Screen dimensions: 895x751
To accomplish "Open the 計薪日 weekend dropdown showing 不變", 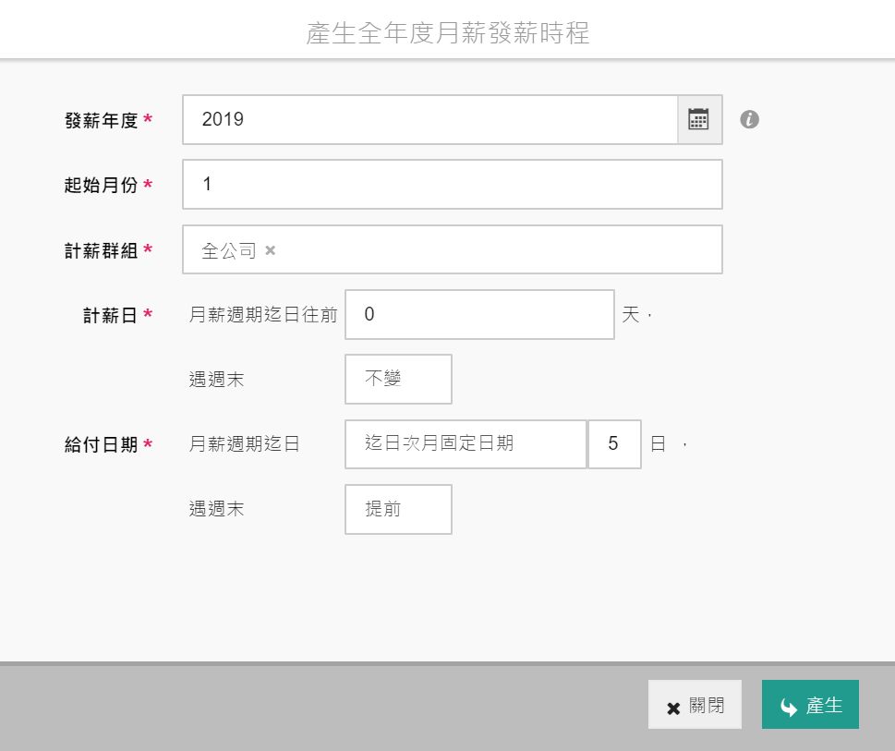I will click(x=398, y=380).
